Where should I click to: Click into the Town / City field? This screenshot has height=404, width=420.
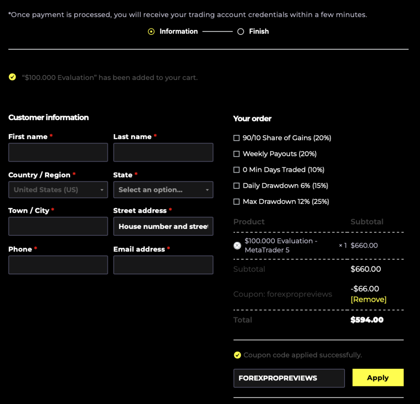click(x=58, y=226)
